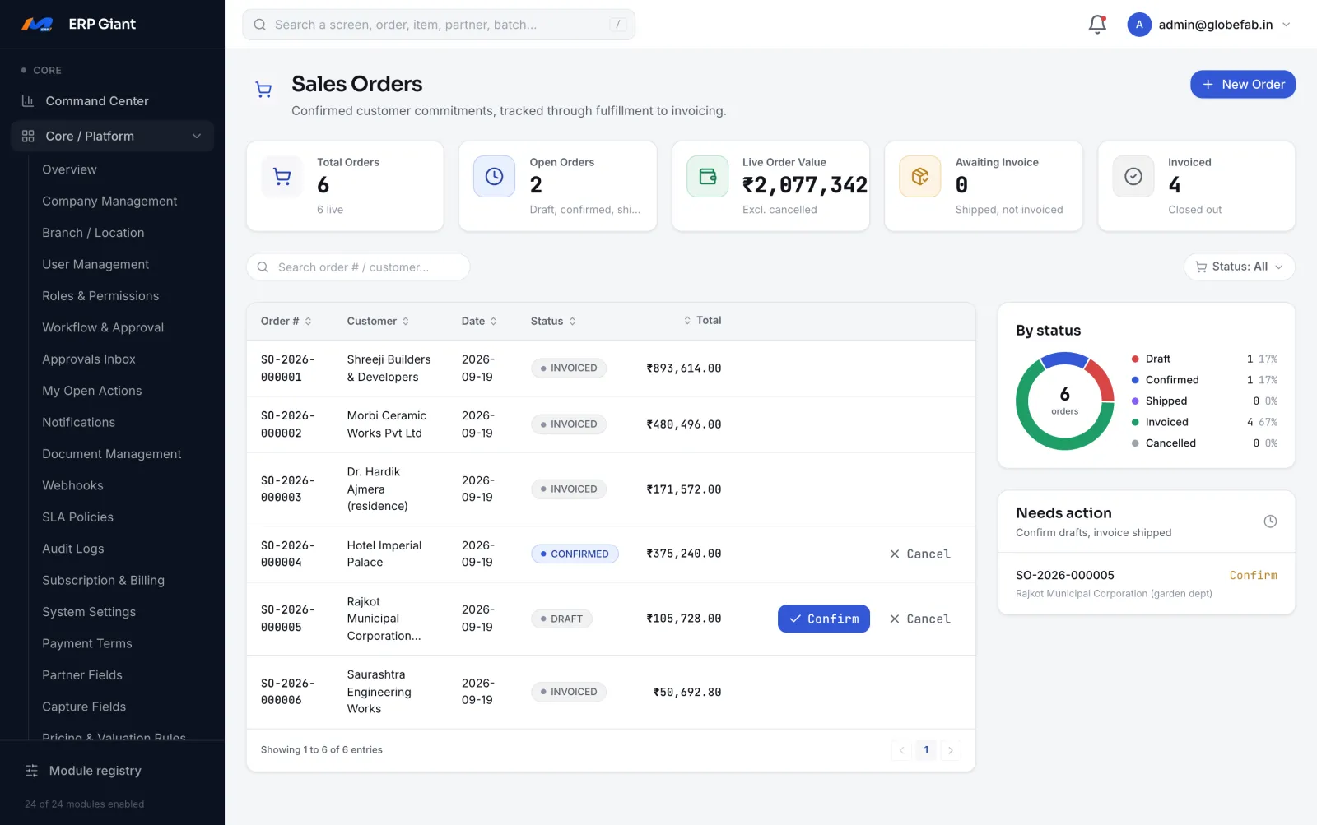Cancel the Hotel Imperial Palace order
Screen dimensions: 1317x825
tap(920, 554)
